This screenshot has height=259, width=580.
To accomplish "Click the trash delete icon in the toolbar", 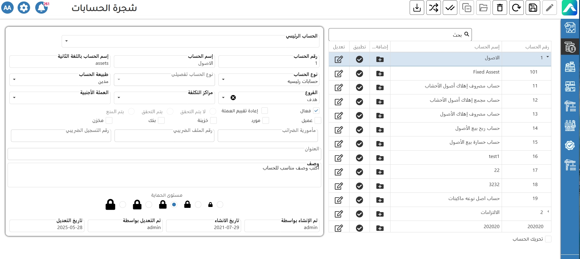I will 500,8.
